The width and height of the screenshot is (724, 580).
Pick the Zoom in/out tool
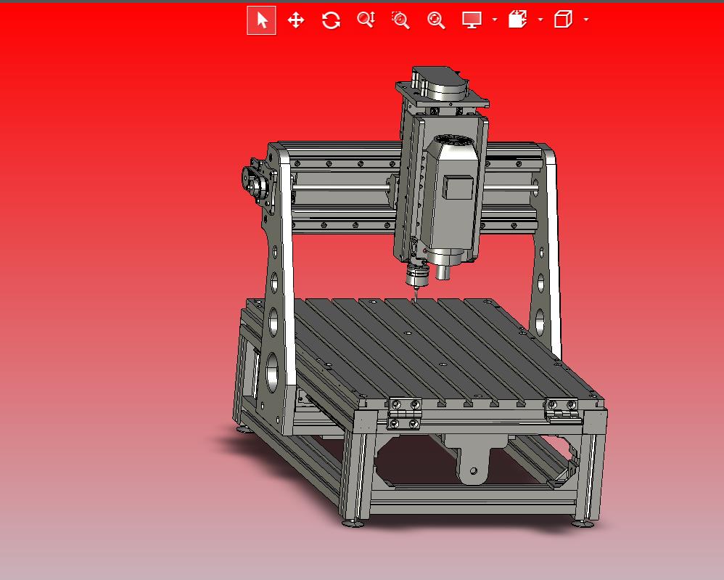[x=366, y=20]
